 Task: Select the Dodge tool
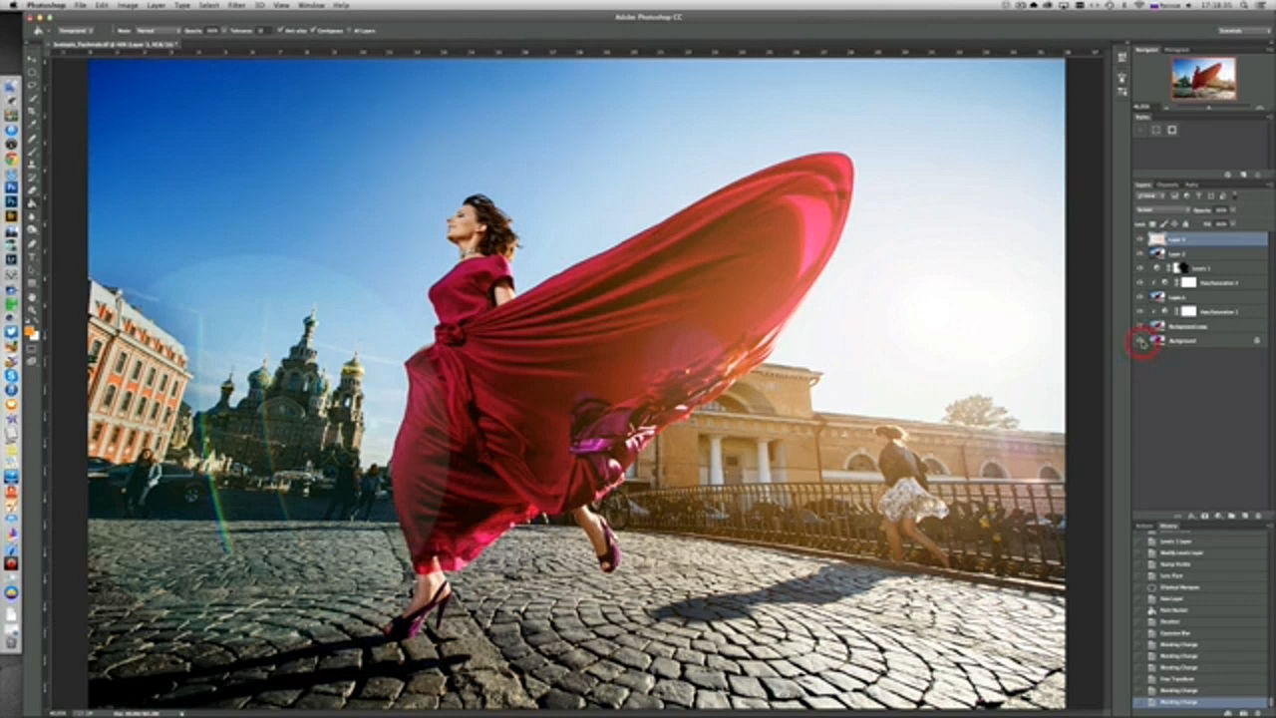(33, 228)
